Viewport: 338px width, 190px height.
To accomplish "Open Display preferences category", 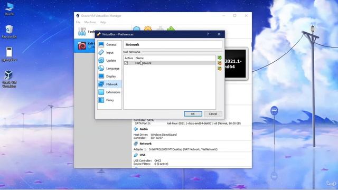I will point(109,76).
